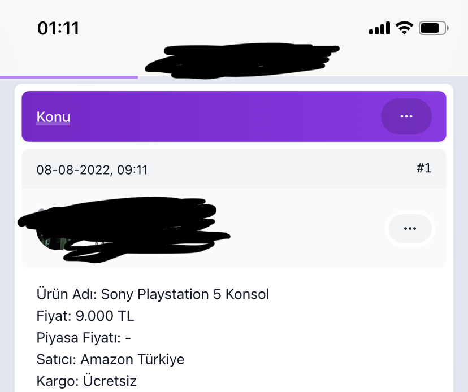468x392 pixels.
Task: Click the Konu title label
Action: coord(53,117)
